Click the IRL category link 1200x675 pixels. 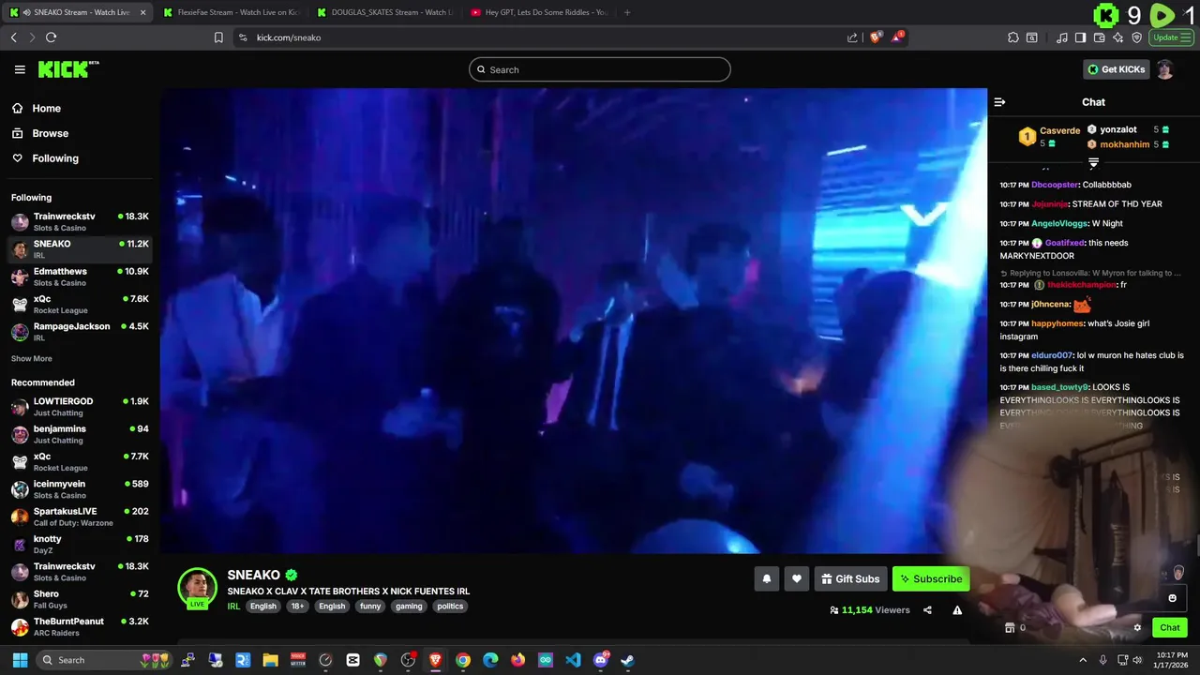coord(233,607)
